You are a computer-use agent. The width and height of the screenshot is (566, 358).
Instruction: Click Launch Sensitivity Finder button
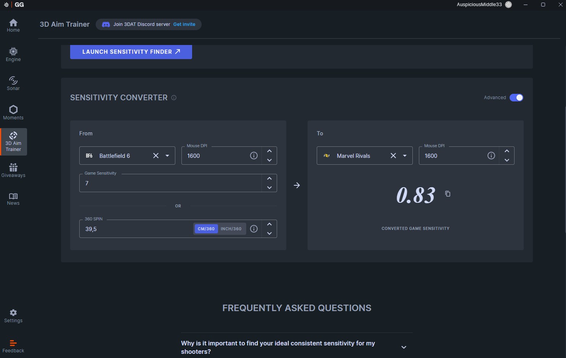coord(131,52)
